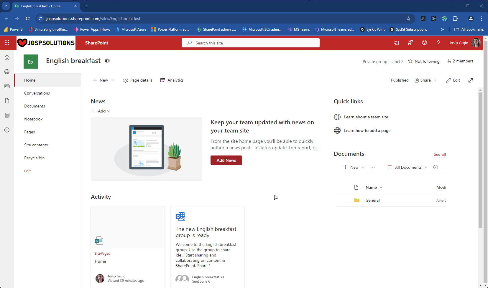The height and width of the screenshot is (288, 488).
Task: Open the SharePoint home icon in the app bar
Action: (x=7, y=57)
